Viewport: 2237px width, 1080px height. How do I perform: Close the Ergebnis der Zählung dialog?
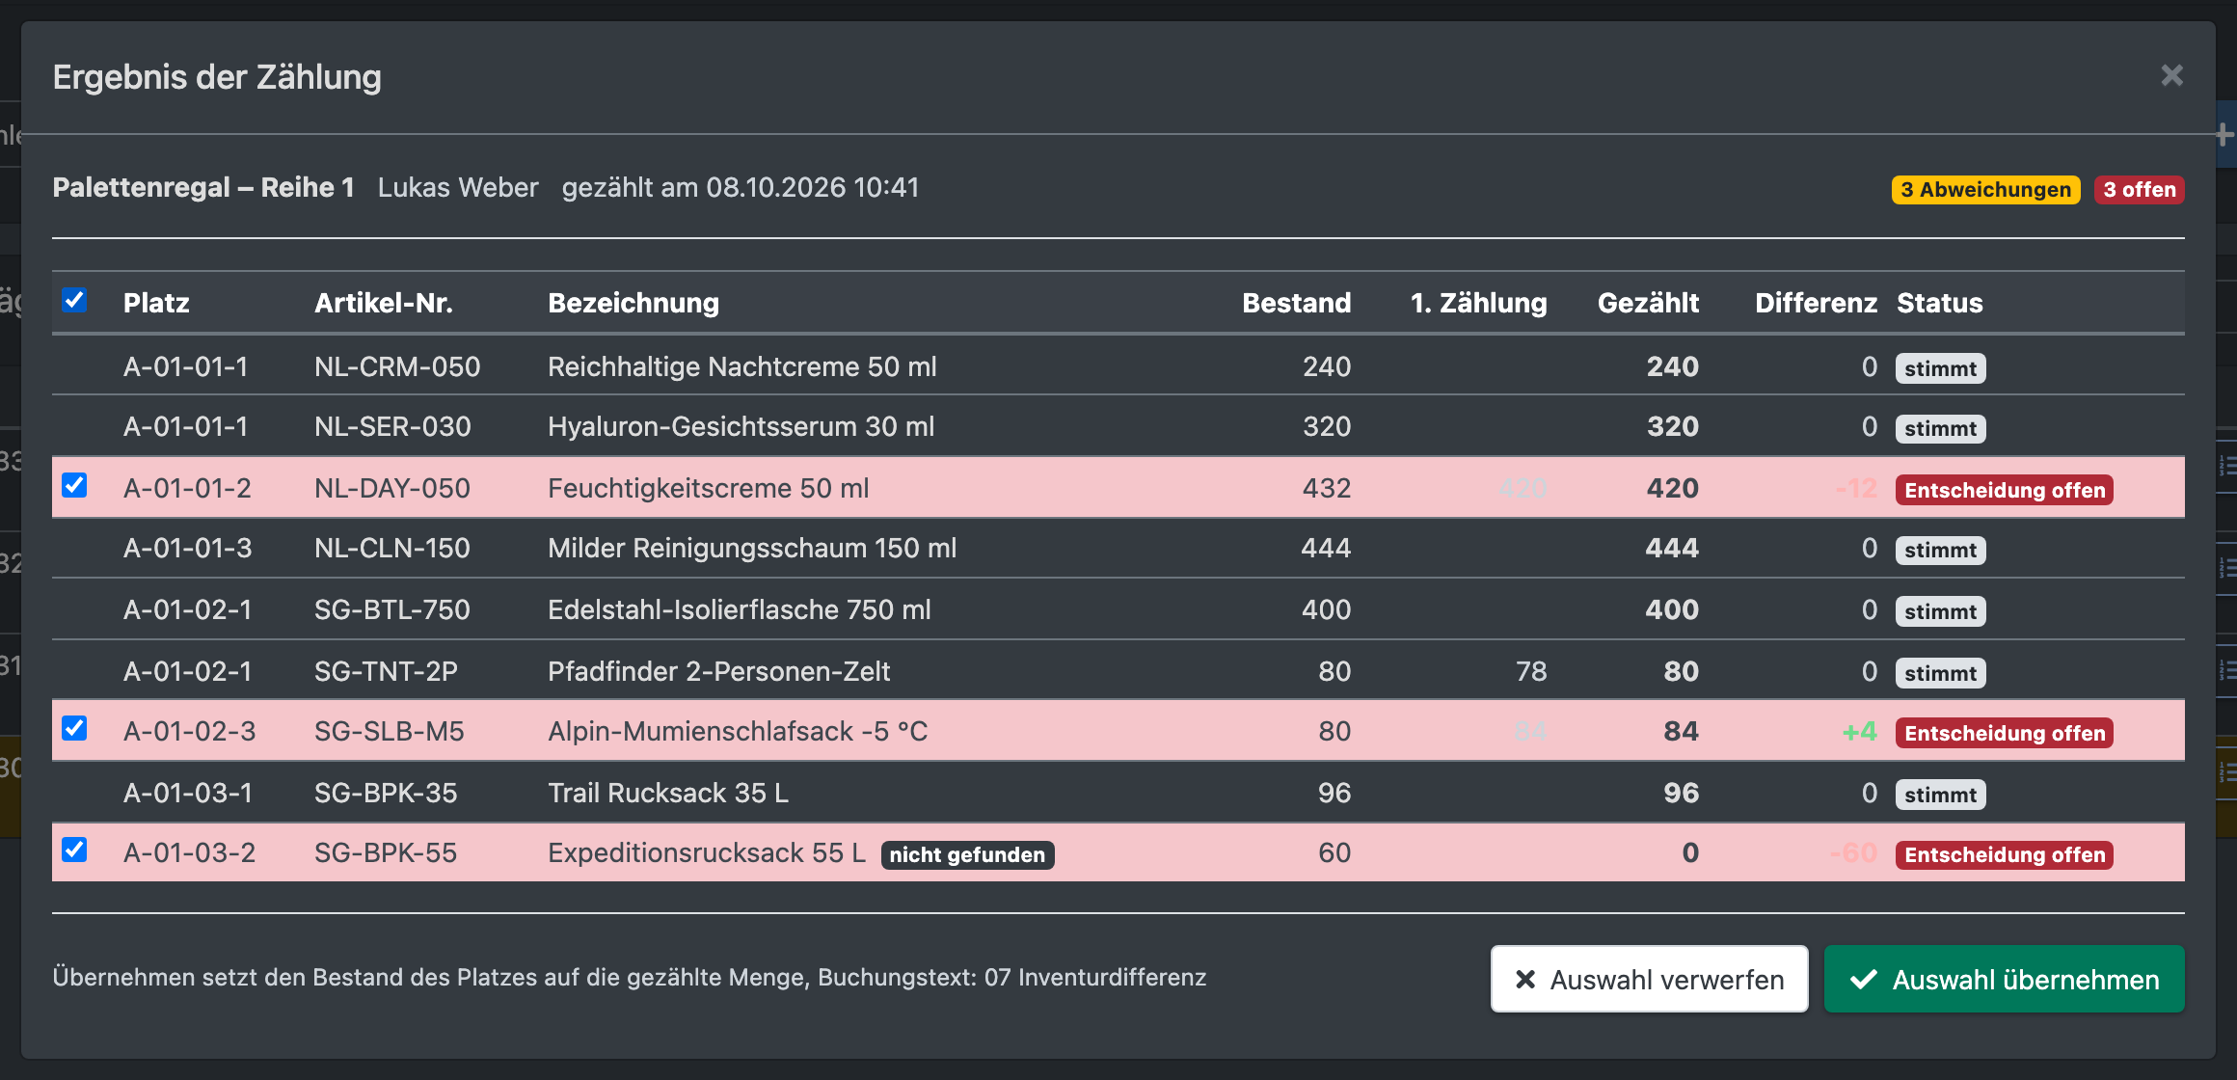pos(2171,75)
